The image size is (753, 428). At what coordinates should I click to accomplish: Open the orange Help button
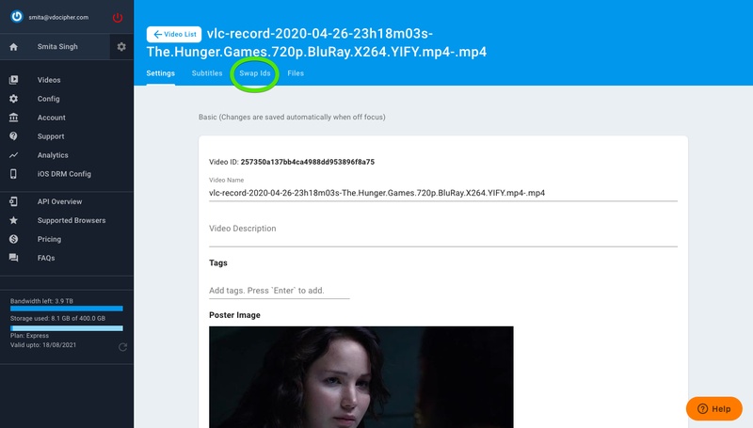tap(714, 408)
